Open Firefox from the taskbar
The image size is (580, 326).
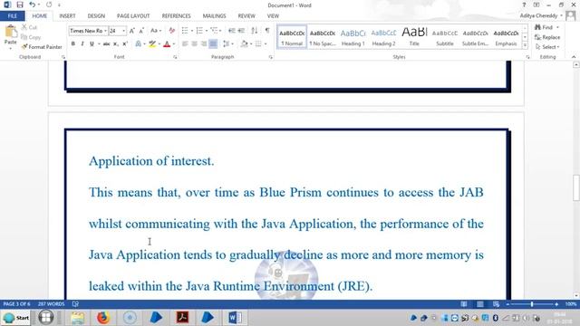pos(103,318)
